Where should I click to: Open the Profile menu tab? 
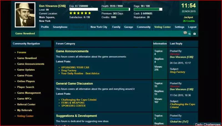point(45,27)
